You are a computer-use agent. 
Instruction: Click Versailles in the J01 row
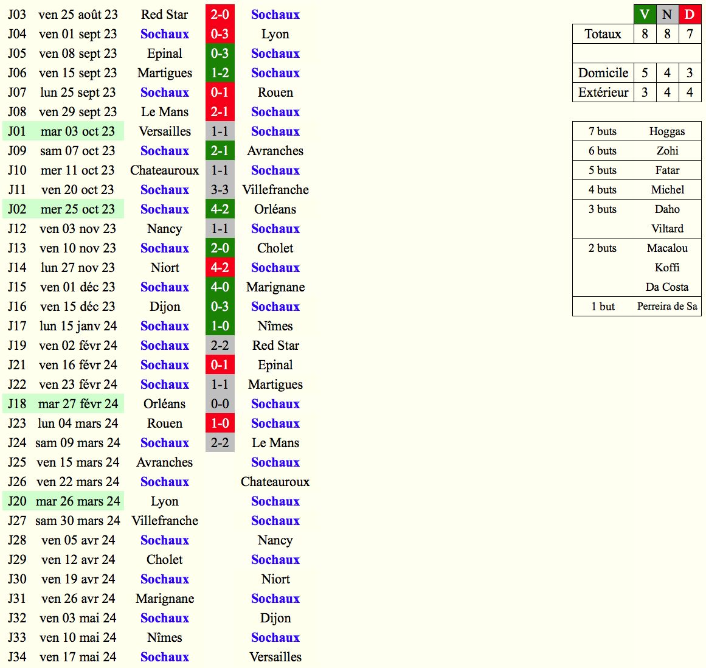165,131
